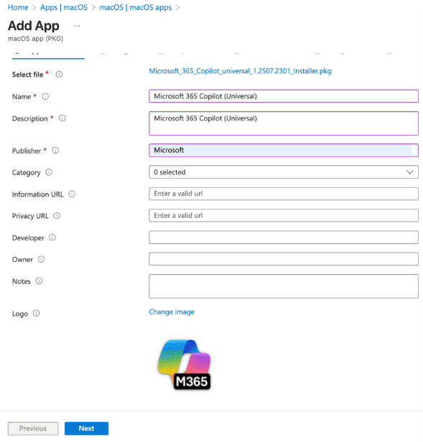The width and height of the screenshot is (423, 442).
Task: Click the Change image link
Action: click(x=172, y=311)
